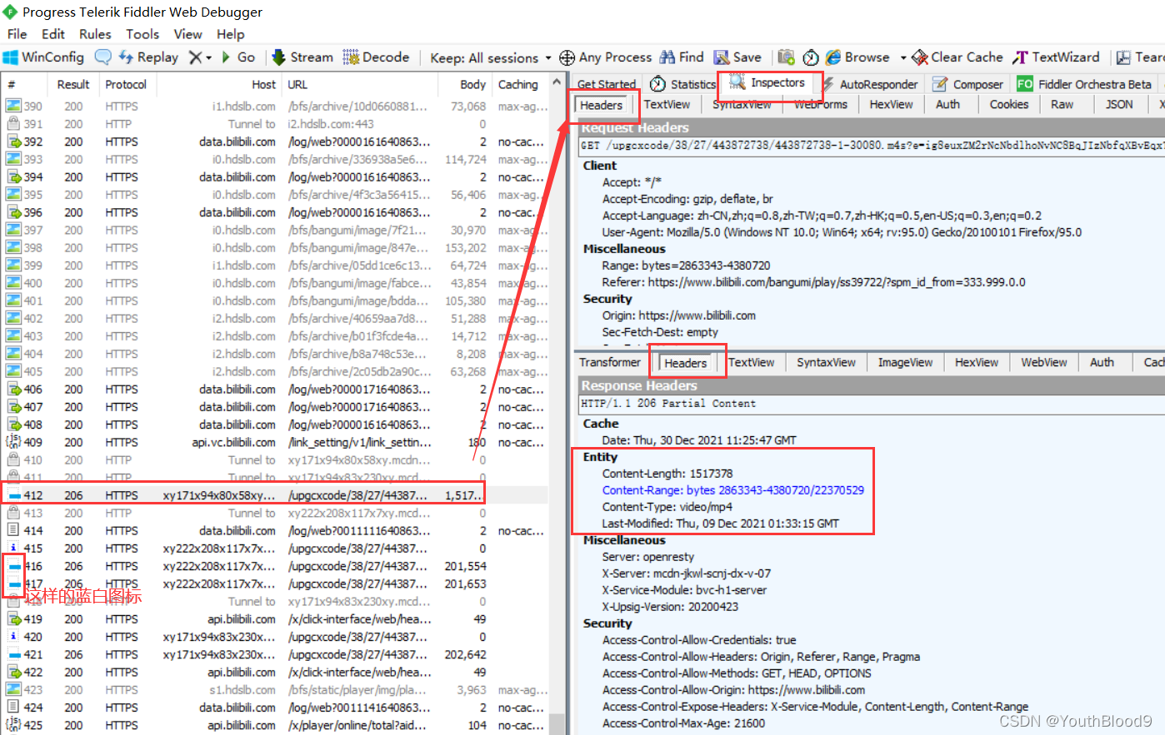
Task: Launch Browse with Internet Explorer icon
Action: pyautogui.click(x=833, y=57)
